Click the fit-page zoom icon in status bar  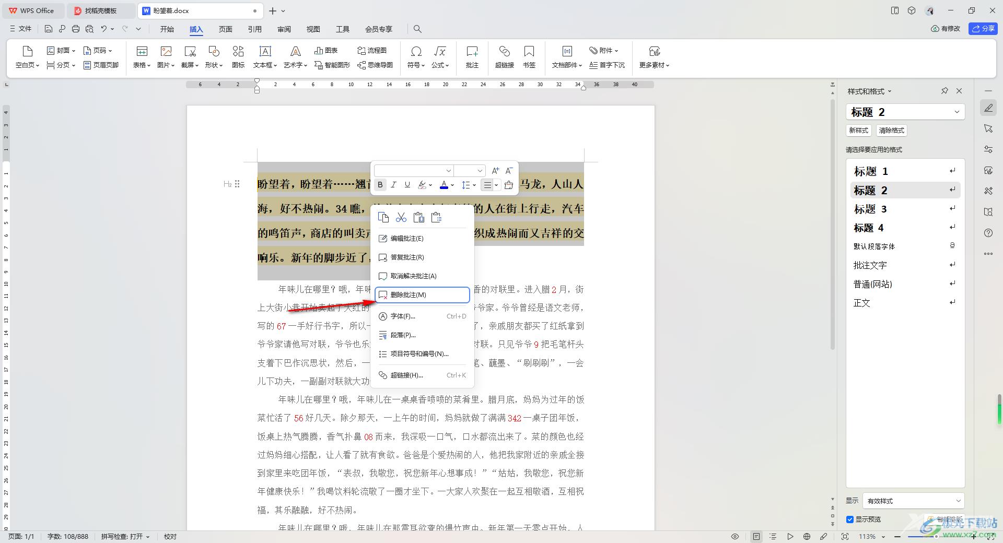(x=845, y=536)
